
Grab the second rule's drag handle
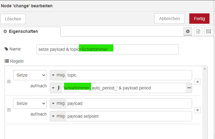click(9, 110)
